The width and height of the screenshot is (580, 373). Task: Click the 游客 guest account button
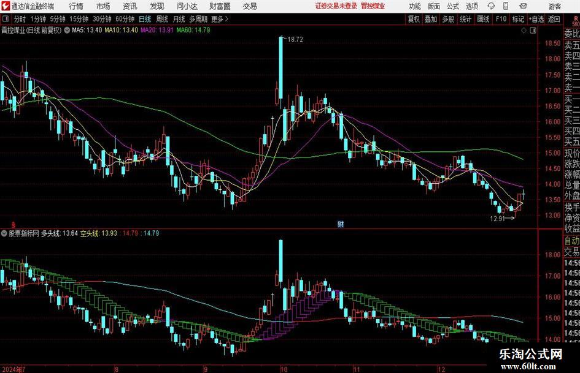click(555, 6)
